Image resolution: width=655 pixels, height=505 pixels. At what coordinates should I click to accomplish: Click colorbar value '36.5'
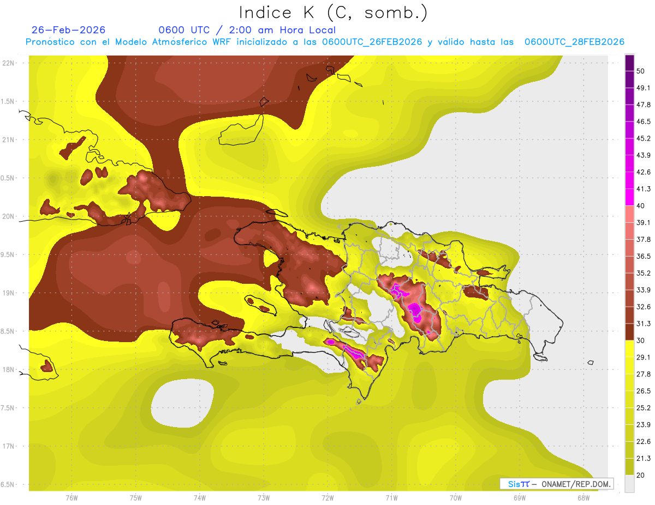(x=644, y=256)
